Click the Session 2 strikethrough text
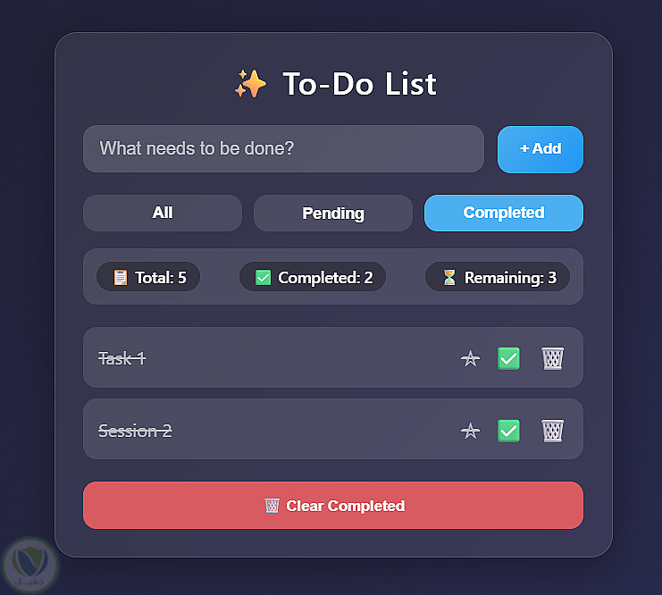The width and height of the screenshot is (662, 595). tap(135, 431)
